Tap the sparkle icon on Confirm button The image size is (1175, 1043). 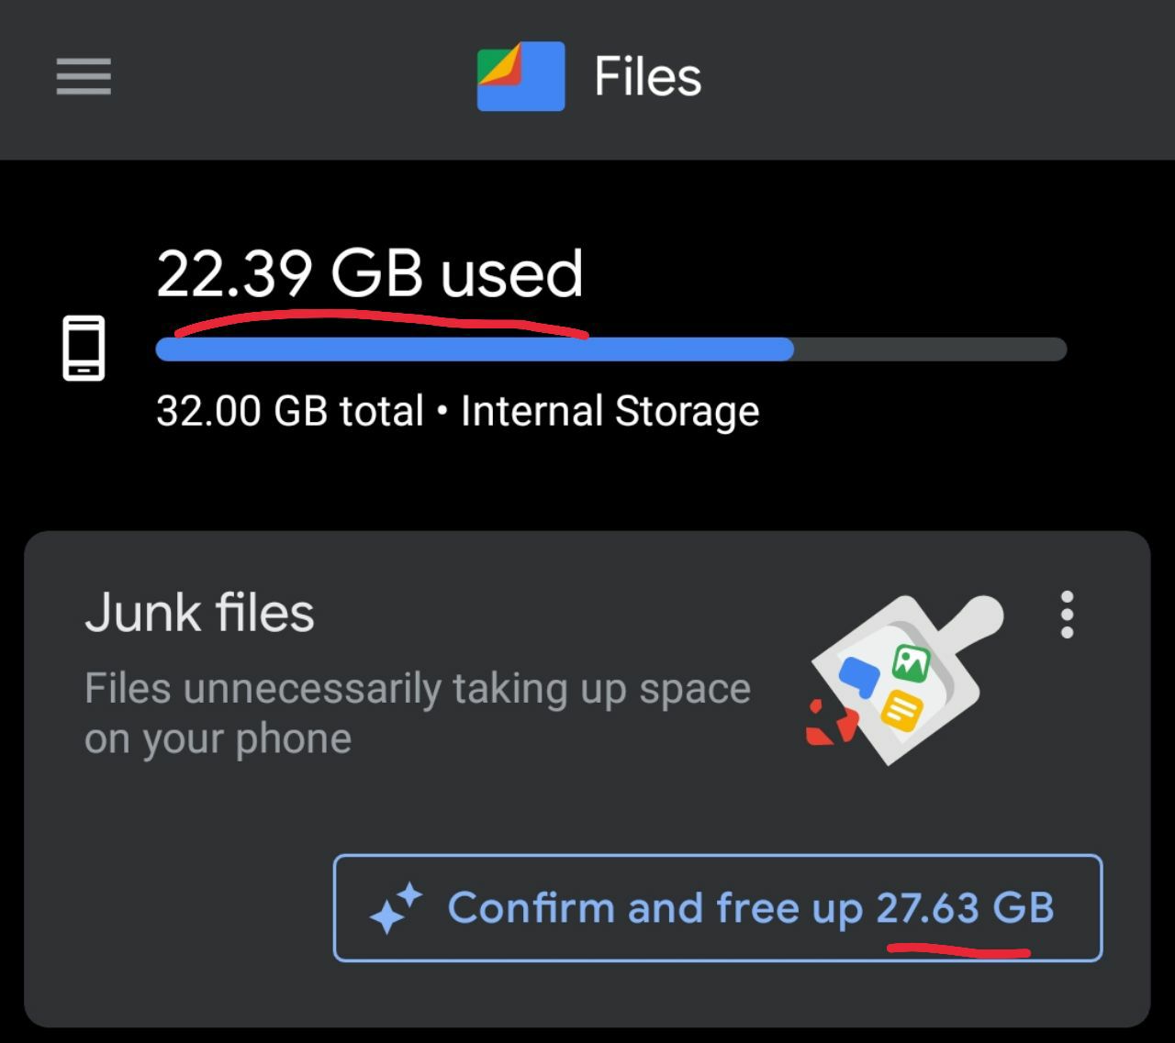[x=396, y=909]
